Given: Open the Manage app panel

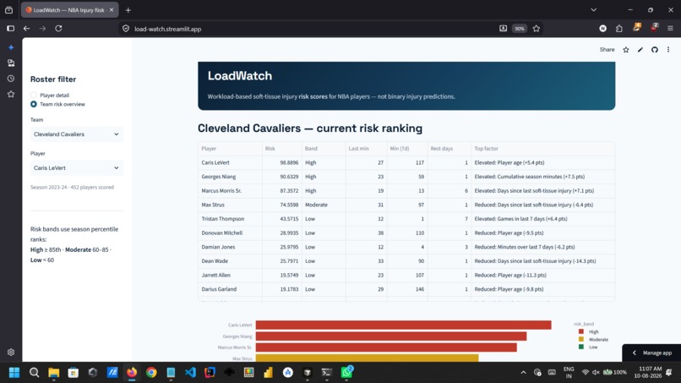Looking at the screenshot, I should pyautogui.click(x=651, y=353).
